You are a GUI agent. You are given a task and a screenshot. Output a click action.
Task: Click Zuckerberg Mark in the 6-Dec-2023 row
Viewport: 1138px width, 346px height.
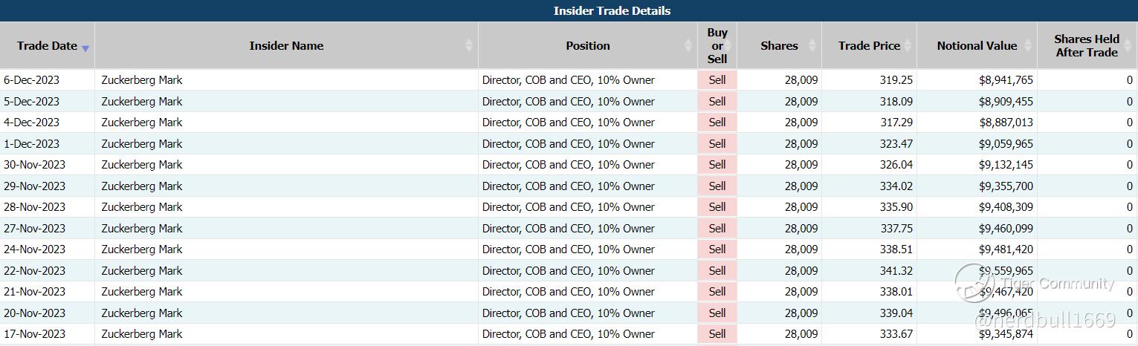[141, 80]
